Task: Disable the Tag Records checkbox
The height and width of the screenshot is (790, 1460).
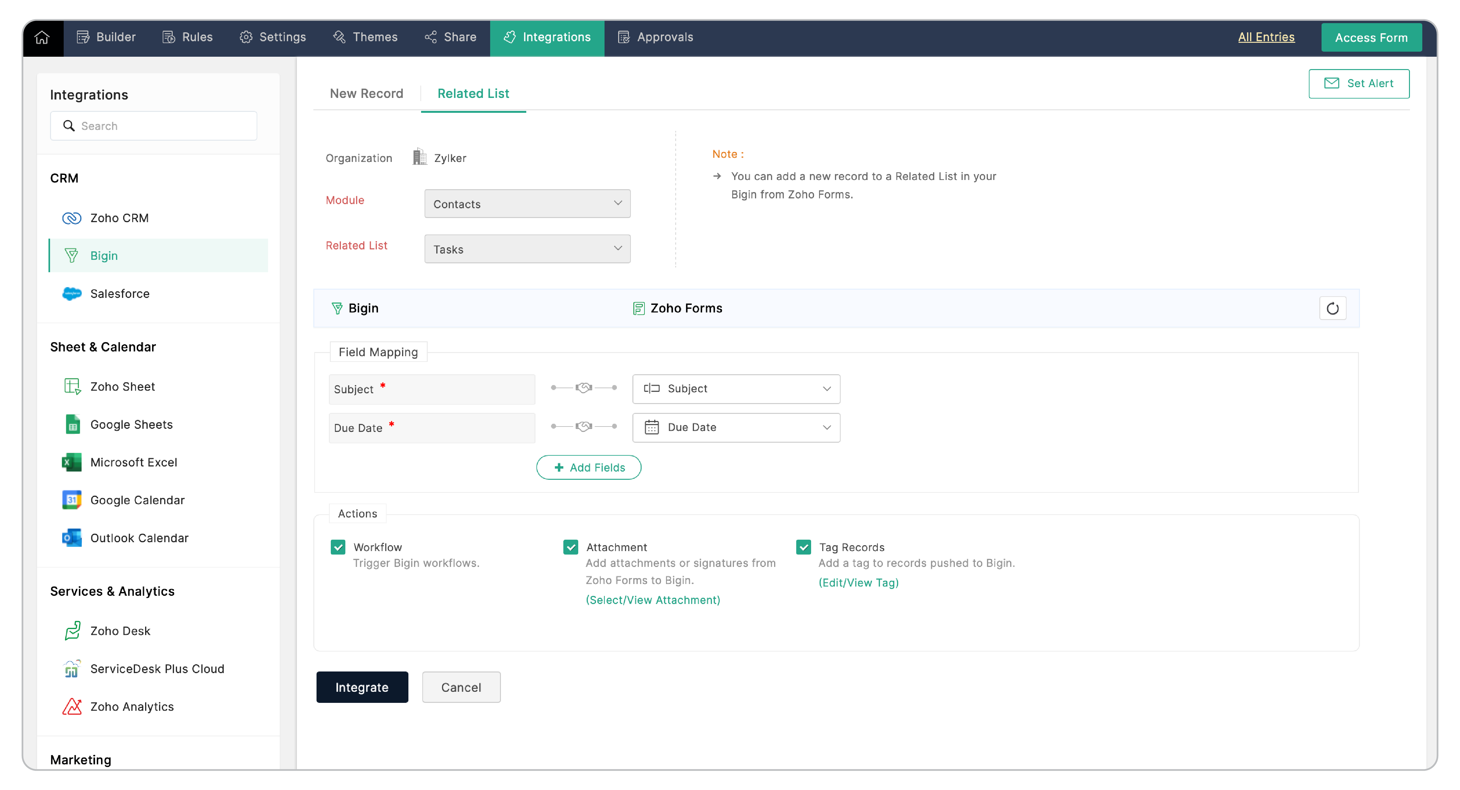Action: click(x=803, y=547)
